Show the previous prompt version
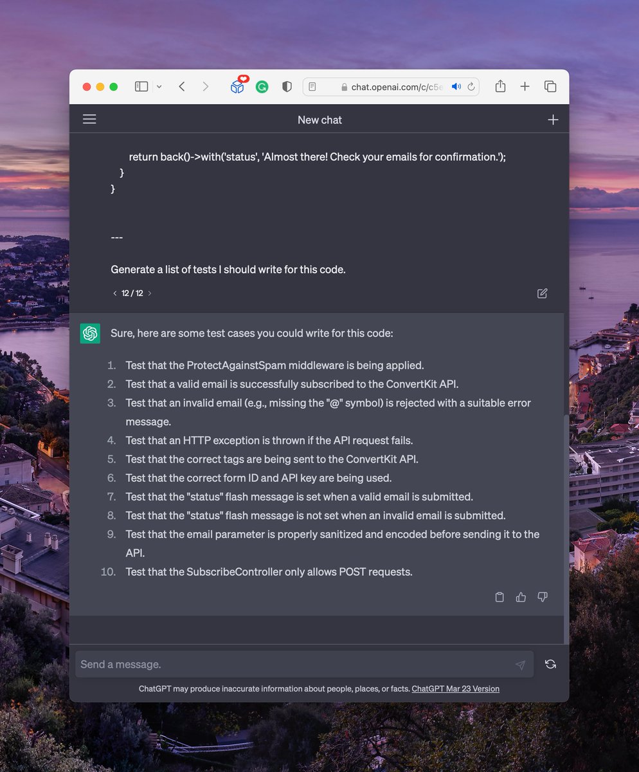Image resolution: width=639 pixels, height=772 pixels. coord(114,293)
